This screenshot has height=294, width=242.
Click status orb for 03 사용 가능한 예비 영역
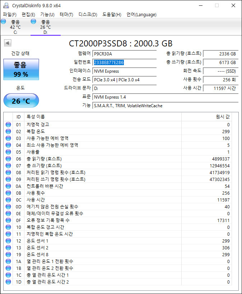pos(8,138)
